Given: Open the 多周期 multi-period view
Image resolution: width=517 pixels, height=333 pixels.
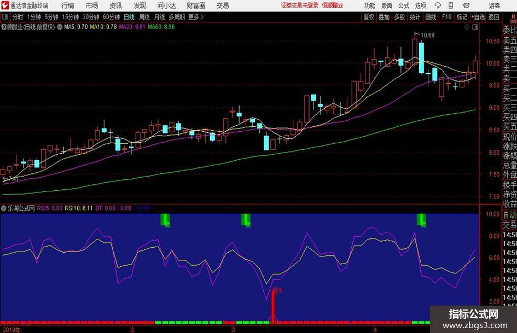Looking at the screenshot, I should click(177, 17).
